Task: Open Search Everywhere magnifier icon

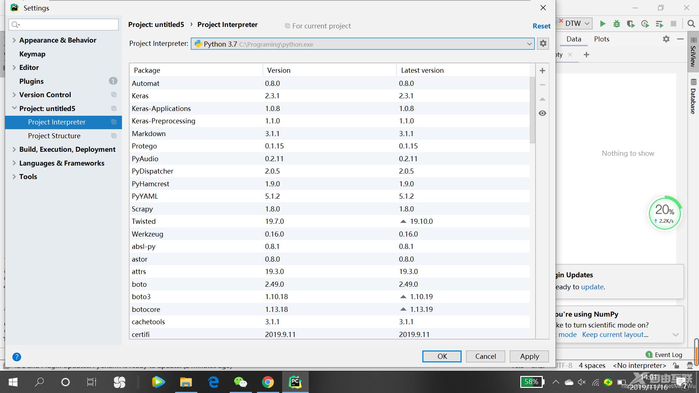Action: (691, 24)
